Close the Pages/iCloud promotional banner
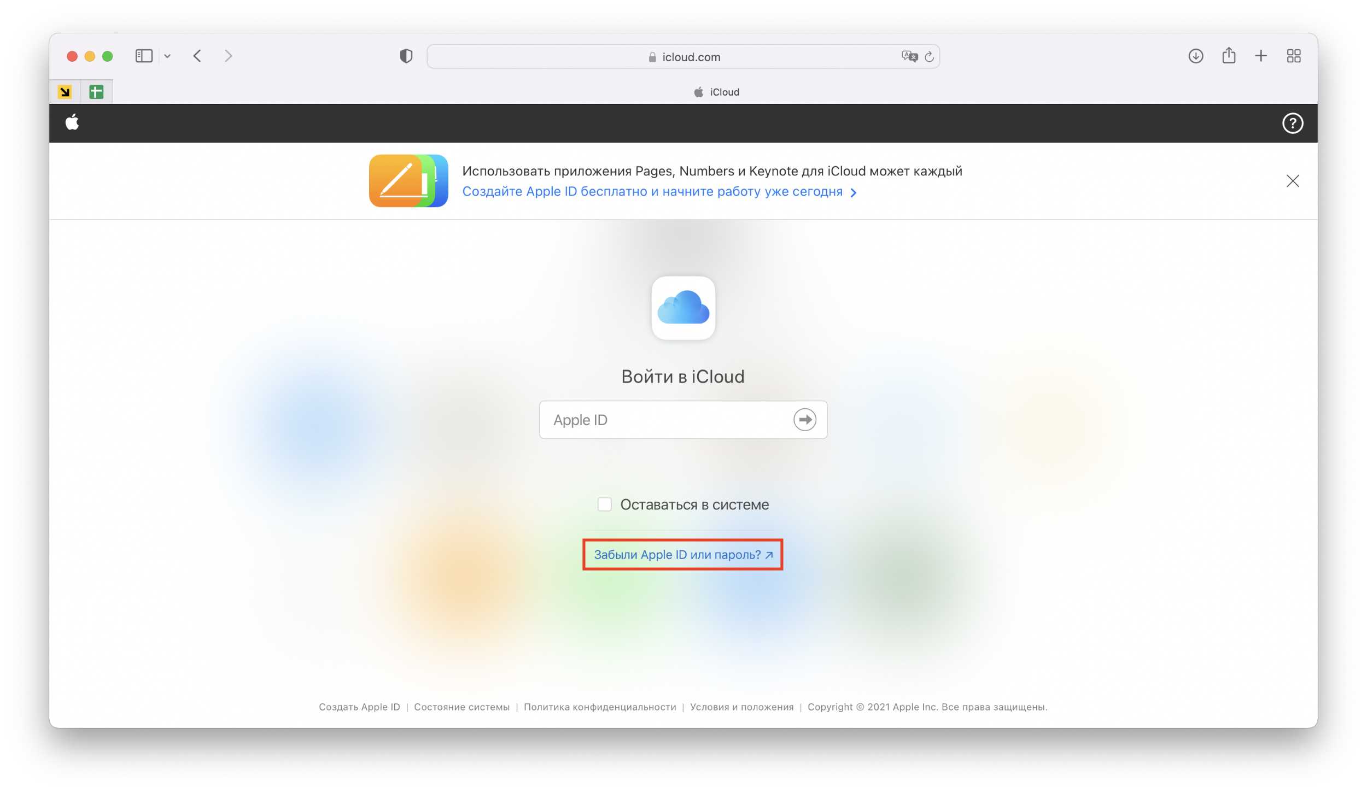Image resolution: width=1367 pixels, height=793 pixels. click(1293, 181)
